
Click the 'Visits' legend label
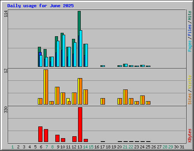189,82
